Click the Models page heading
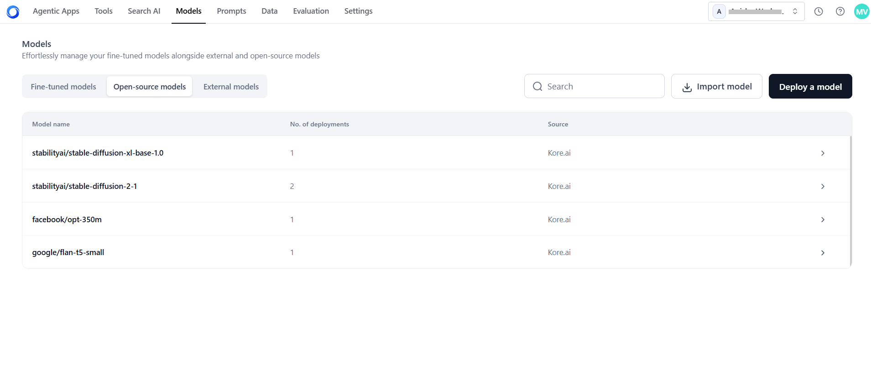 coord(37,44)
